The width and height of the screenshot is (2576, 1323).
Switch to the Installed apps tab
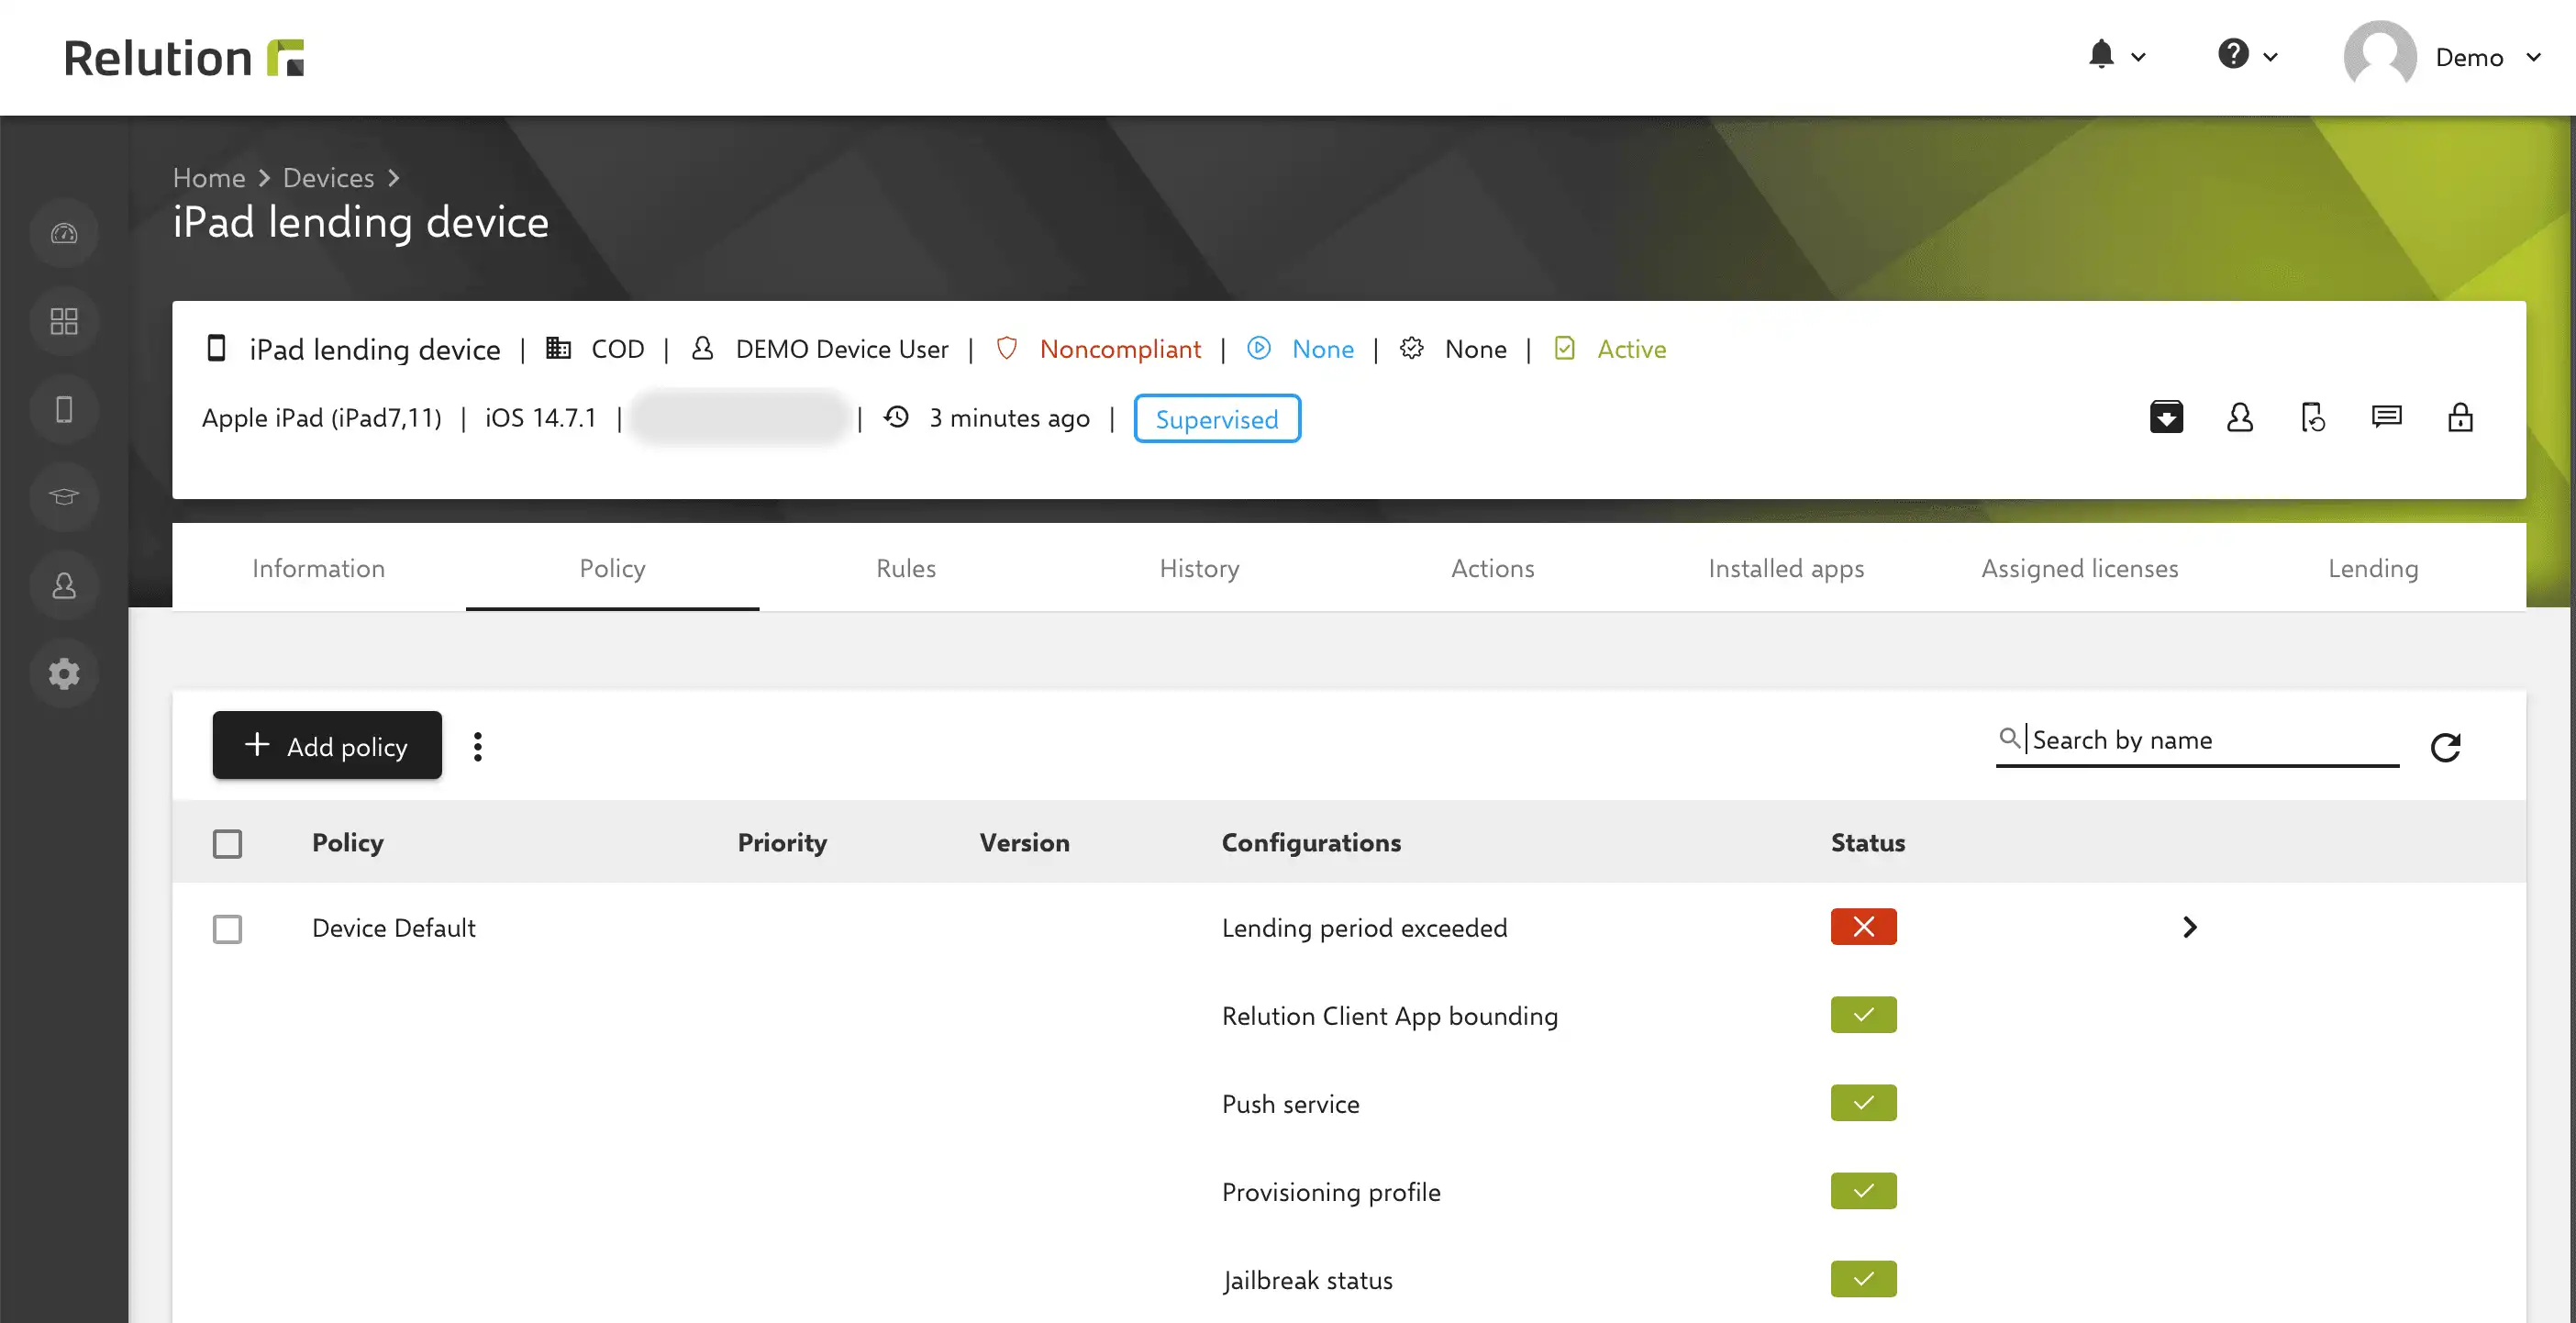coord(1786,568)
